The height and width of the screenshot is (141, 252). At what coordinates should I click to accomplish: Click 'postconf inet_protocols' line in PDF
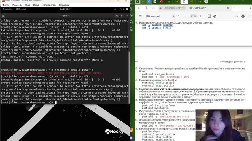pyautogui.click(x=158, y=74)
